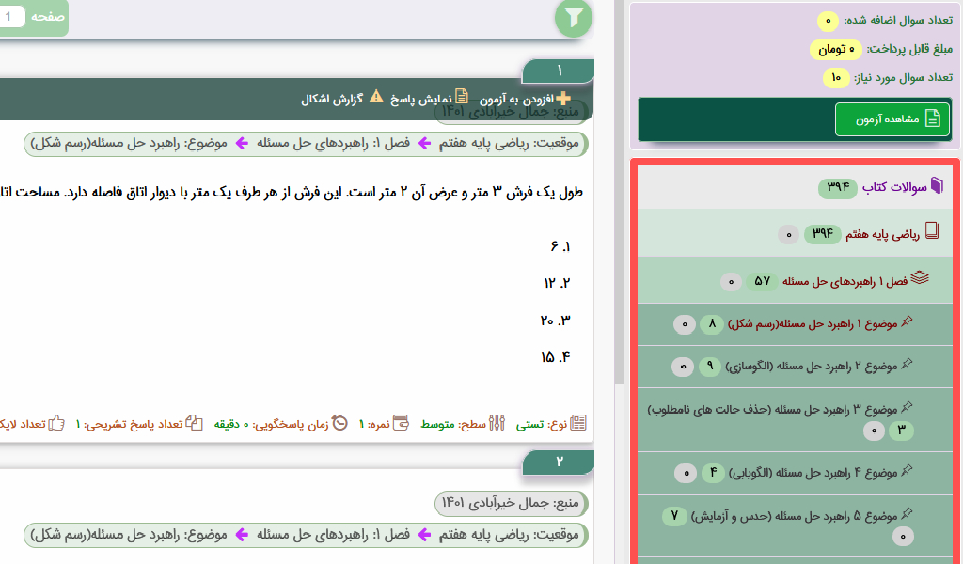
Task: Click the copy icon beside 'تعداد پاسخ تشریحی'
Action: click(x=194, y=423)
